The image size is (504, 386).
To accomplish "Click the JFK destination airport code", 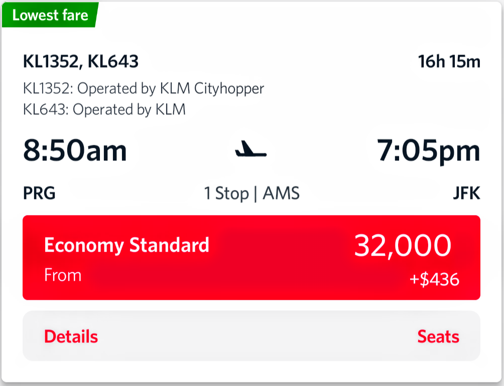I will coord(466,194).
